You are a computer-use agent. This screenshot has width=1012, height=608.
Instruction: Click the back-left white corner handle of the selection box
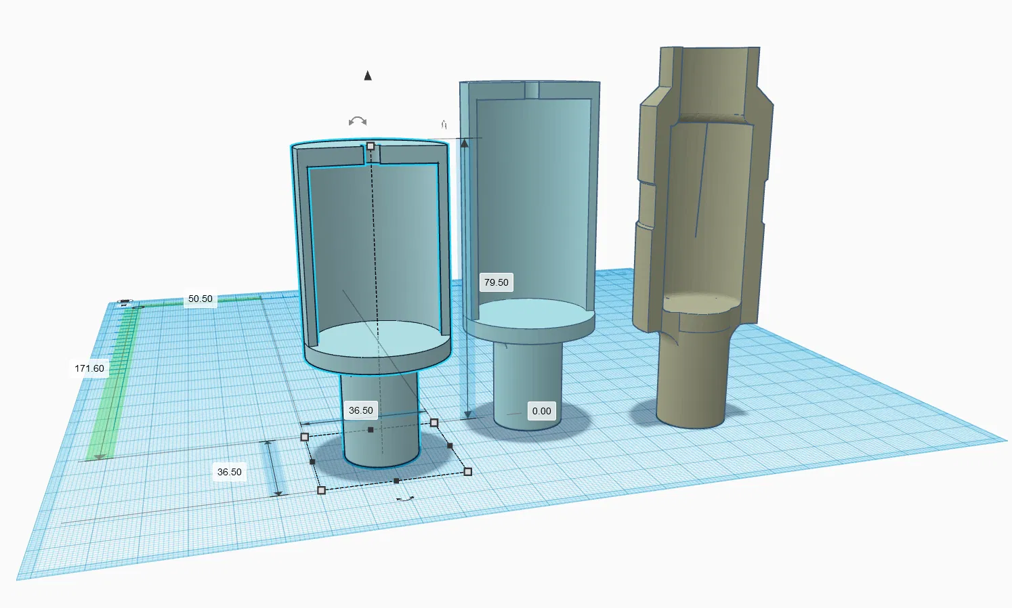pyautogui.click(x=305, y=437)
